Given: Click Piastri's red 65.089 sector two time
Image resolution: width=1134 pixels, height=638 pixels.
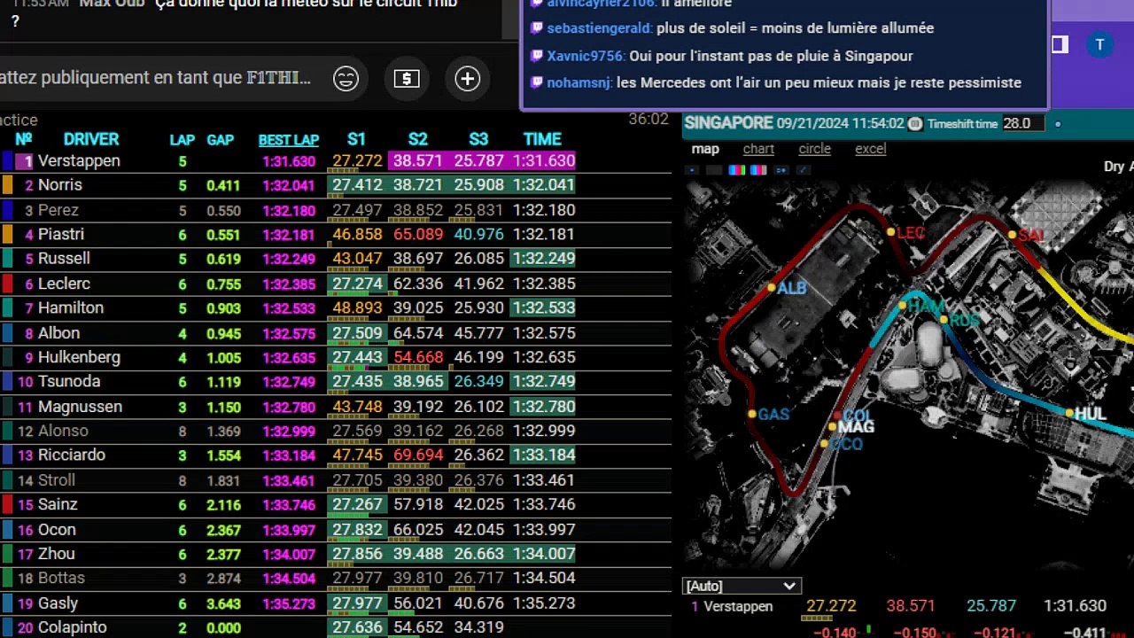Looking at the screenshot, I should point(418,235).
